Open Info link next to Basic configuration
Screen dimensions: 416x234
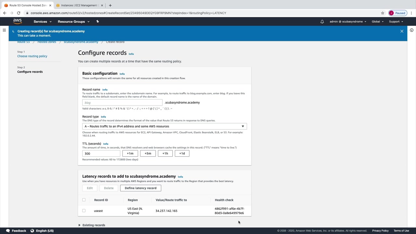(x=122, y=74)
